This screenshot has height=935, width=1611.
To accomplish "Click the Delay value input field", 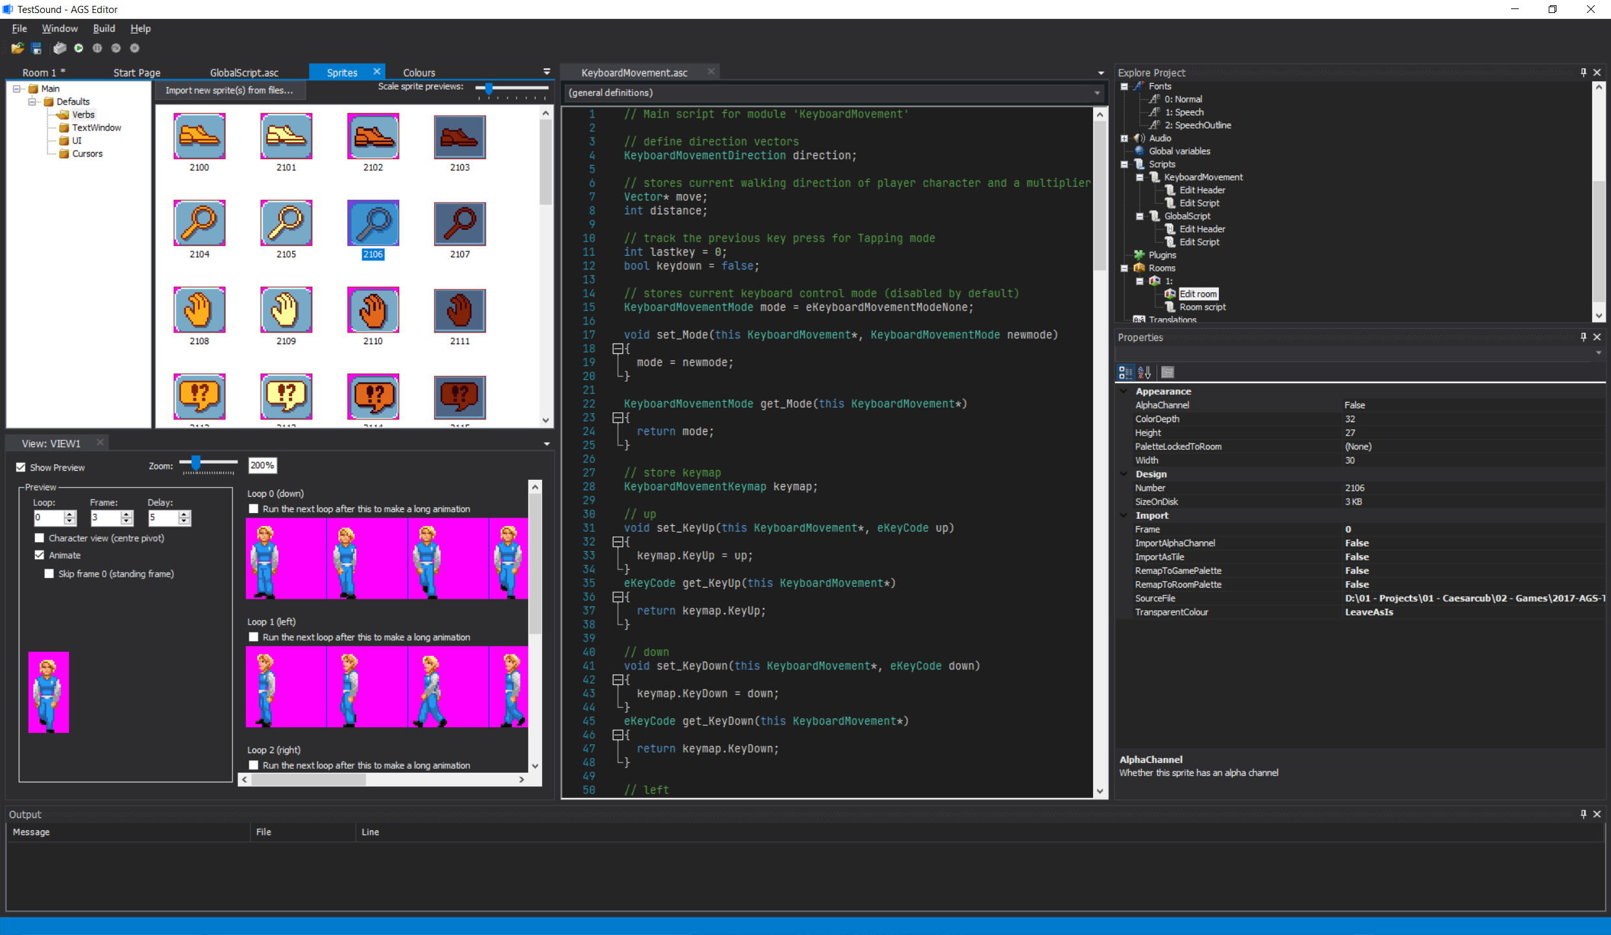I will (162, 517).
